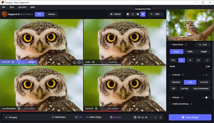Collapse the Resize Mode section
Screen dimensions: 214x123
(x=170, y=45)
